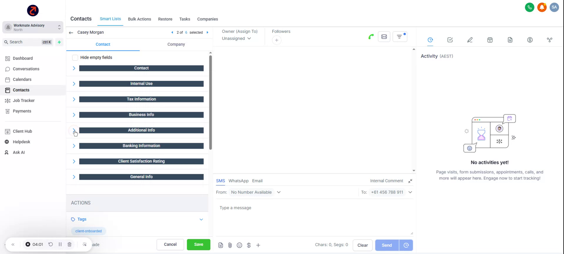Click the Search box in sidebar
564x254 pixels.
28,42
